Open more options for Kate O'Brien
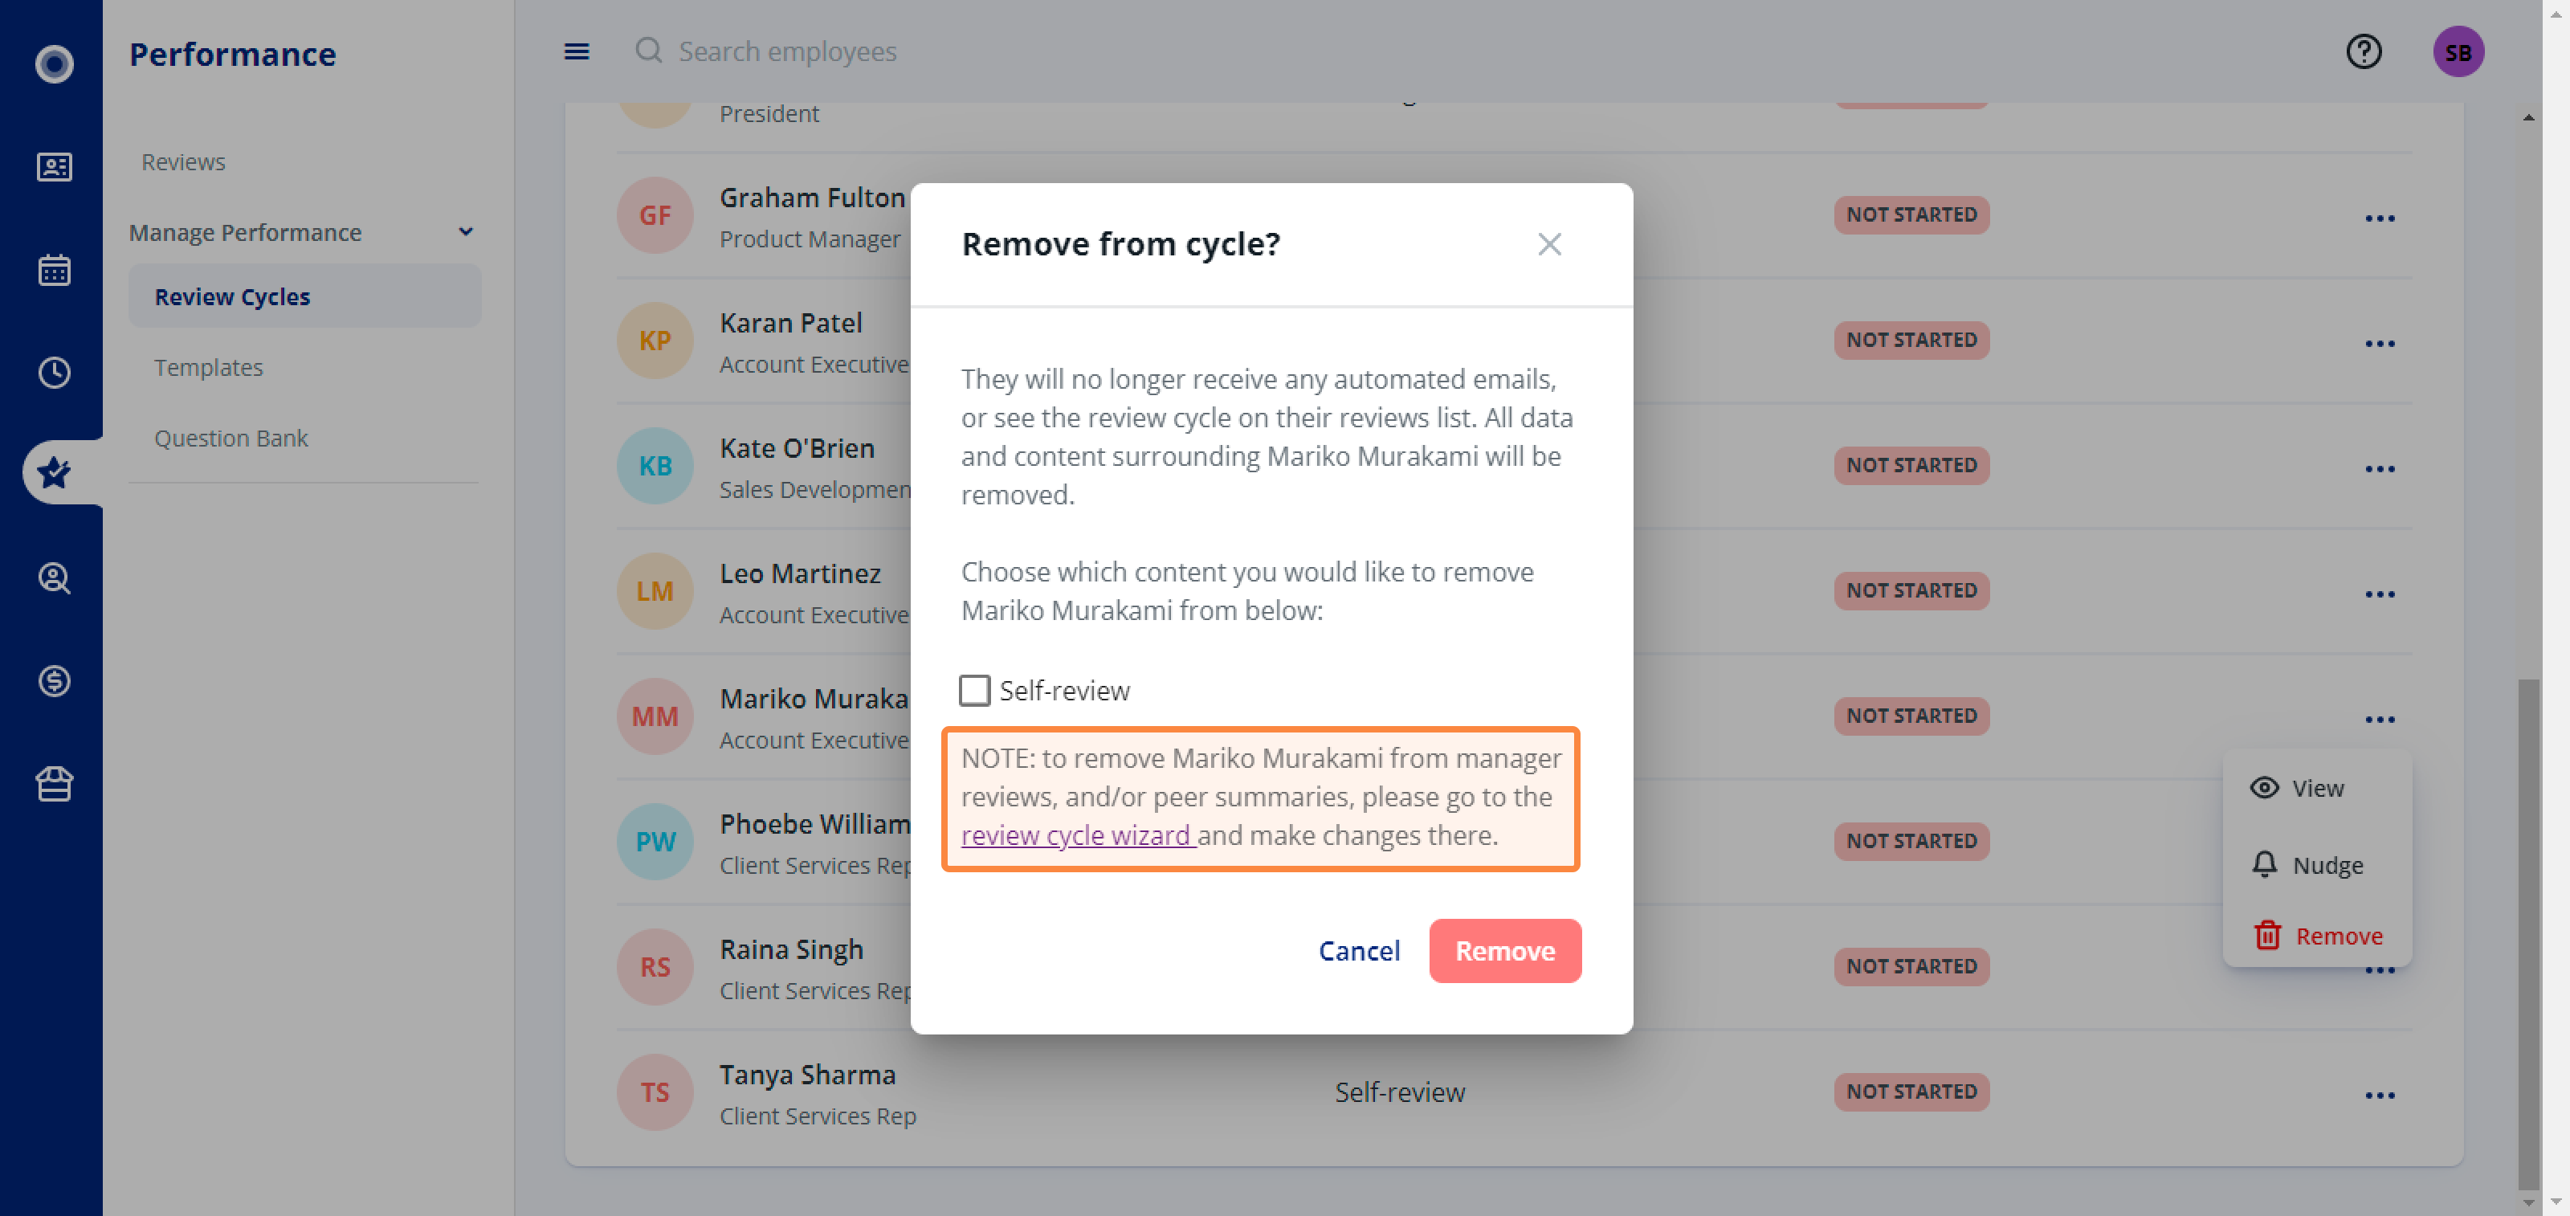Image resolution: width=2570 pixels, height=1216 pixels. coord(2380,469)
